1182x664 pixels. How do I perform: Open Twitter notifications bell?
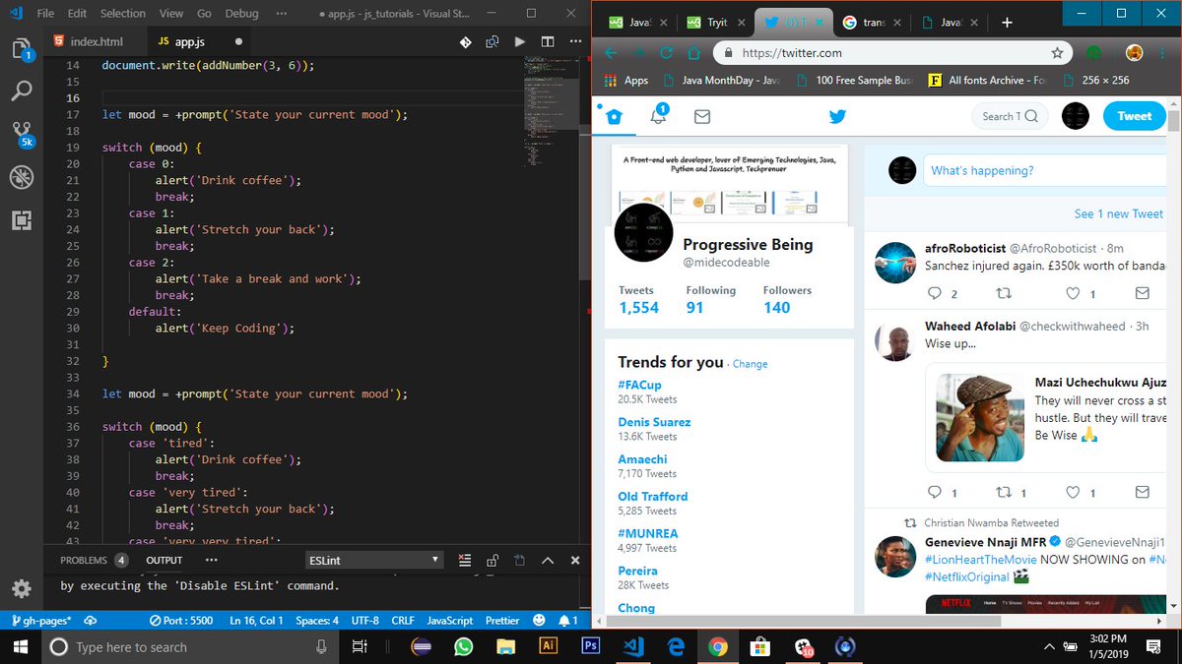point(659,116)
